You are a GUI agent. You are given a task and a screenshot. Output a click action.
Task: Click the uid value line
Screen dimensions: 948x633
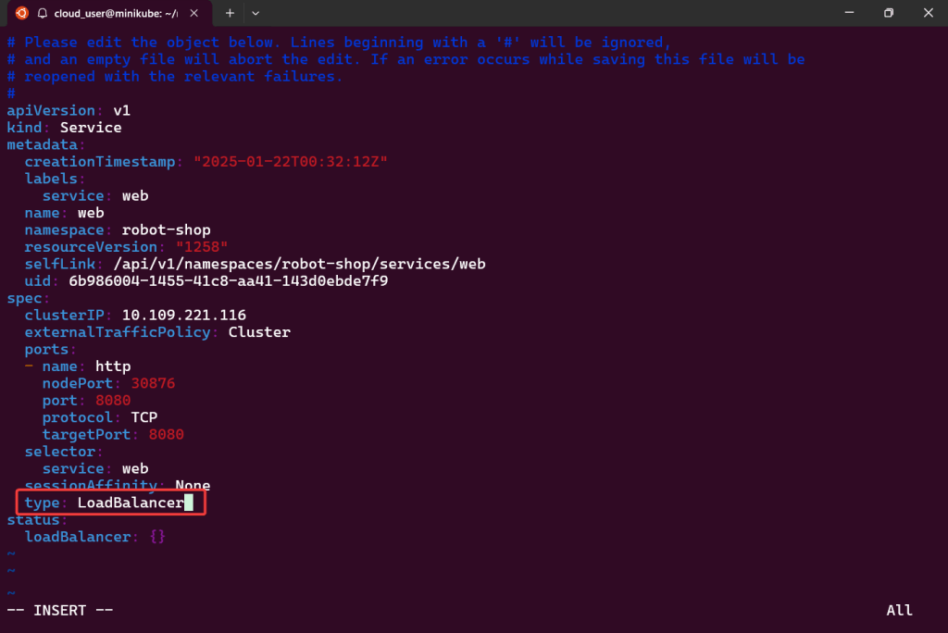tap(228, 280)
